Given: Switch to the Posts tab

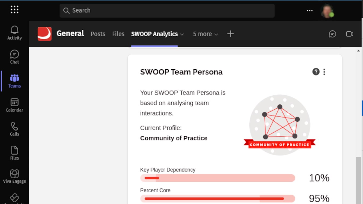Looking at the screenshot, I should [98, 34].
